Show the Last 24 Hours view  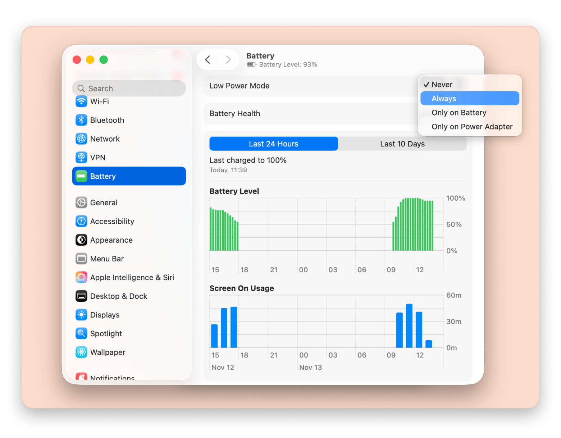(273, 143)
